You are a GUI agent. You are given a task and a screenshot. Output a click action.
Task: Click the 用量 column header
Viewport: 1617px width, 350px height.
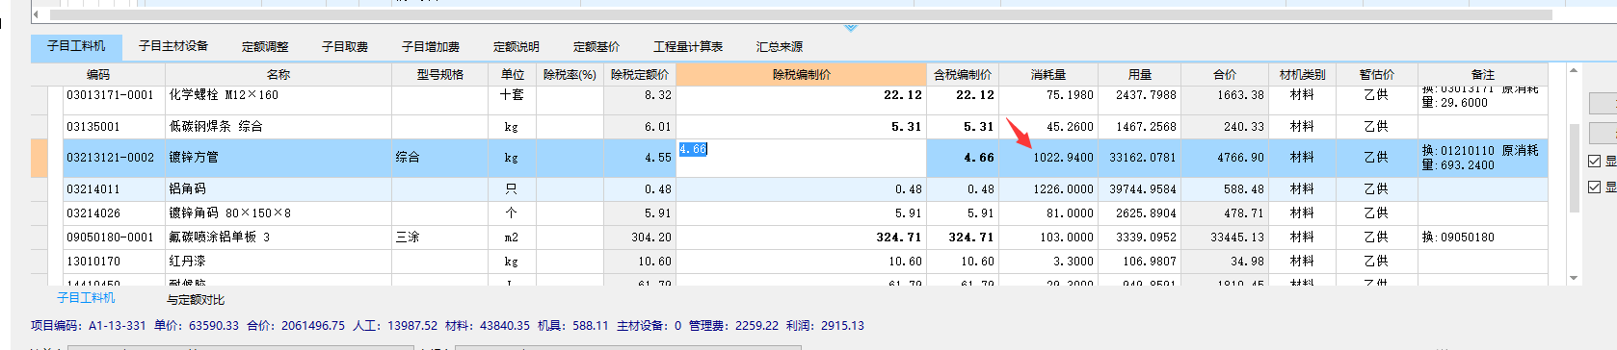click(1140, 74)
